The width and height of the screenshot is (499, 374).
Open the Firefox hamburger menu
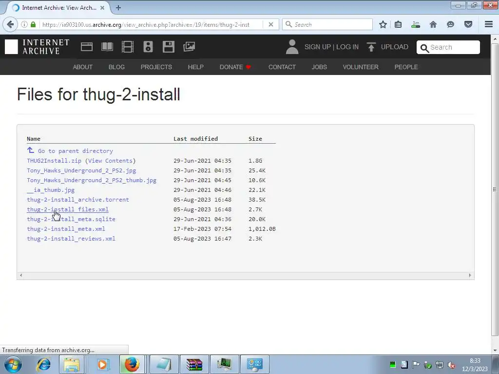(489, 24)
